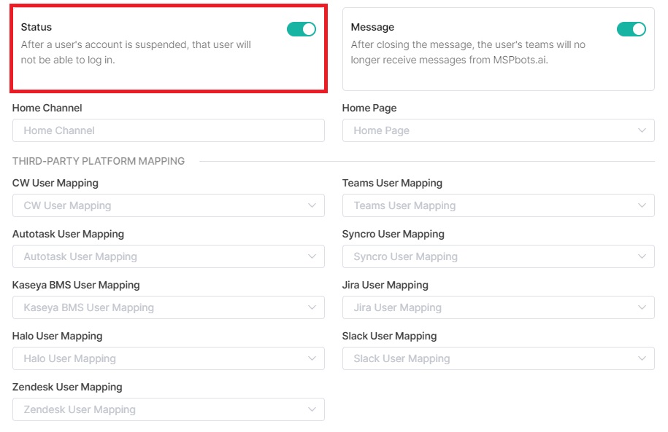The height and width of the screenshot is (432, 668).
Task: Click the Teams User Mapping chevron arrow
Action: (641, 205)
